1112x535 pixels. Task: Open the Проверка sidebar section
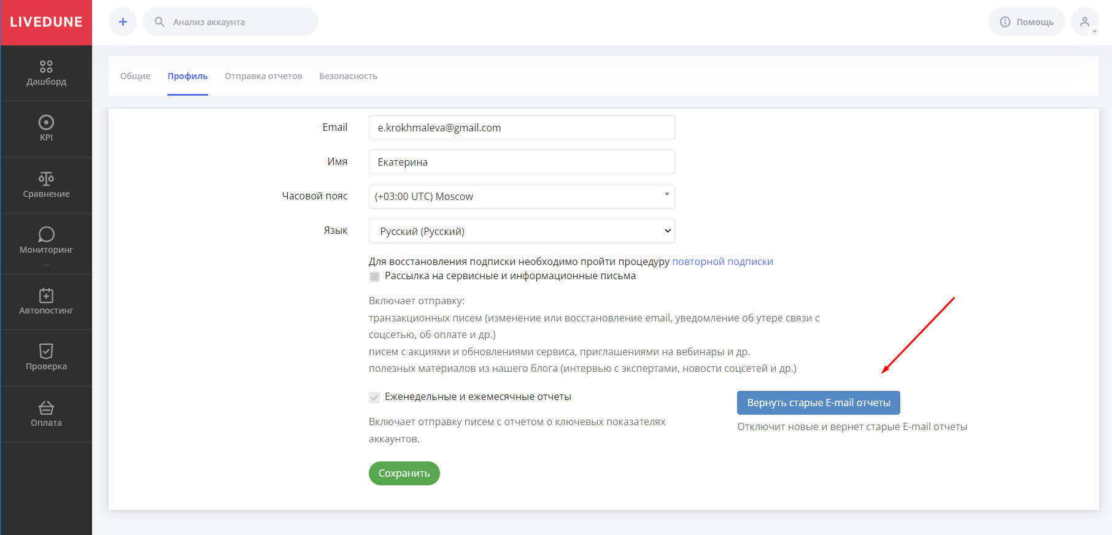46,358
